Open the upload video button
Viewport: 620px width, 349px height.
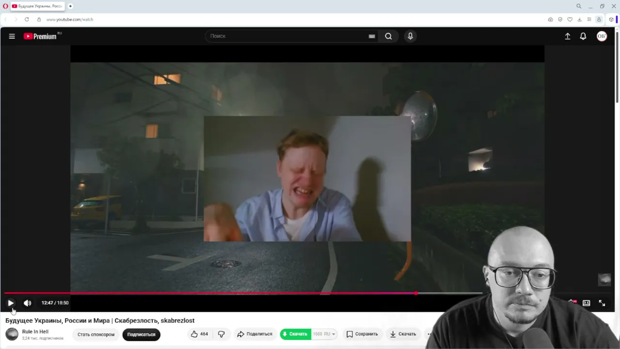pyautogui.click(x=568, y=36)
